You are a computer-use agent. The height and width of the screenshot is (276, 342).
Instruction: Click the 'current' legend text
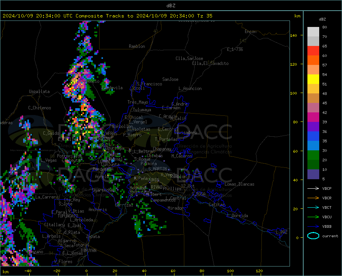(330, 236)
